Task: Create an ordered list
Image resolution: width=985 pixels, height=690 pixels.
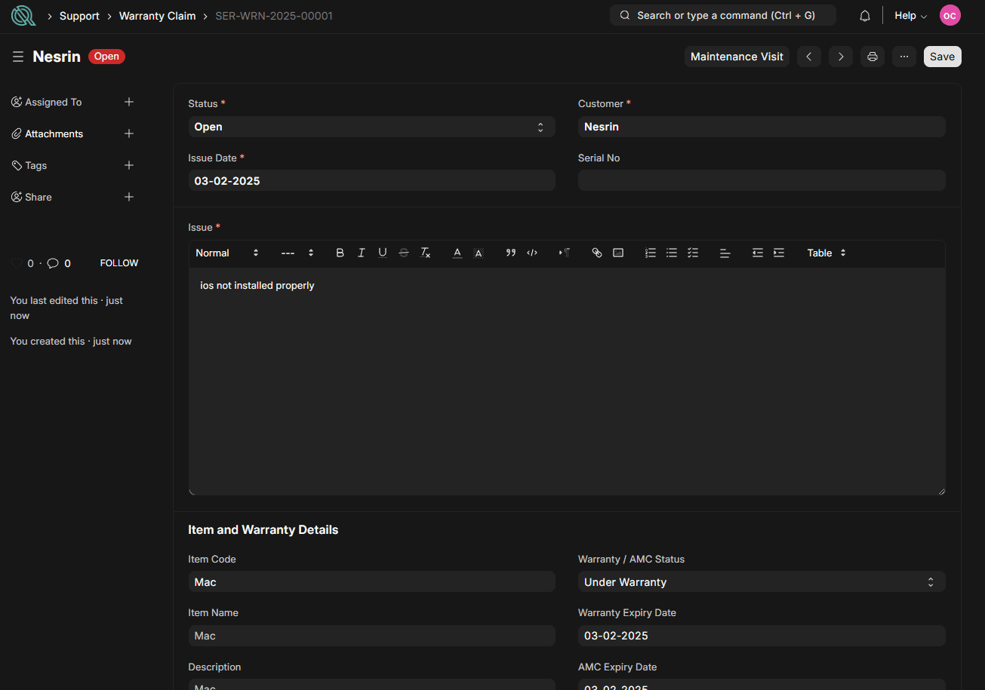Action: click(651, 253)
